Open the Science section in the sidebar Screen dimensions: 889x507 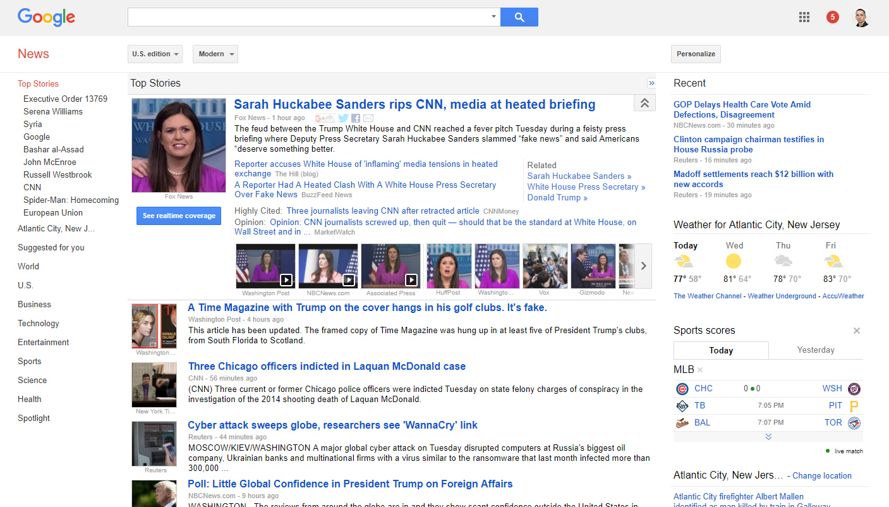coord(32,381)
